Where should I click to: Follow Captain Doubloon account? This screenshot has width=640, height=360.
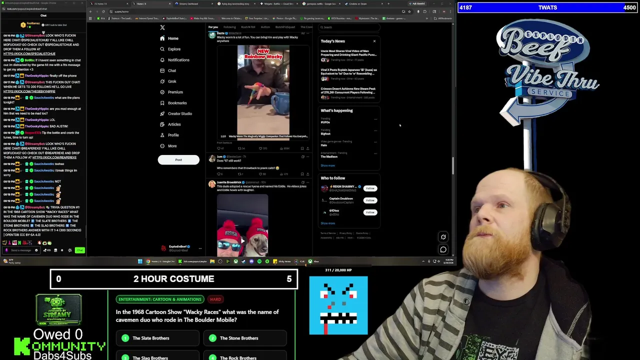pos(370,200)
